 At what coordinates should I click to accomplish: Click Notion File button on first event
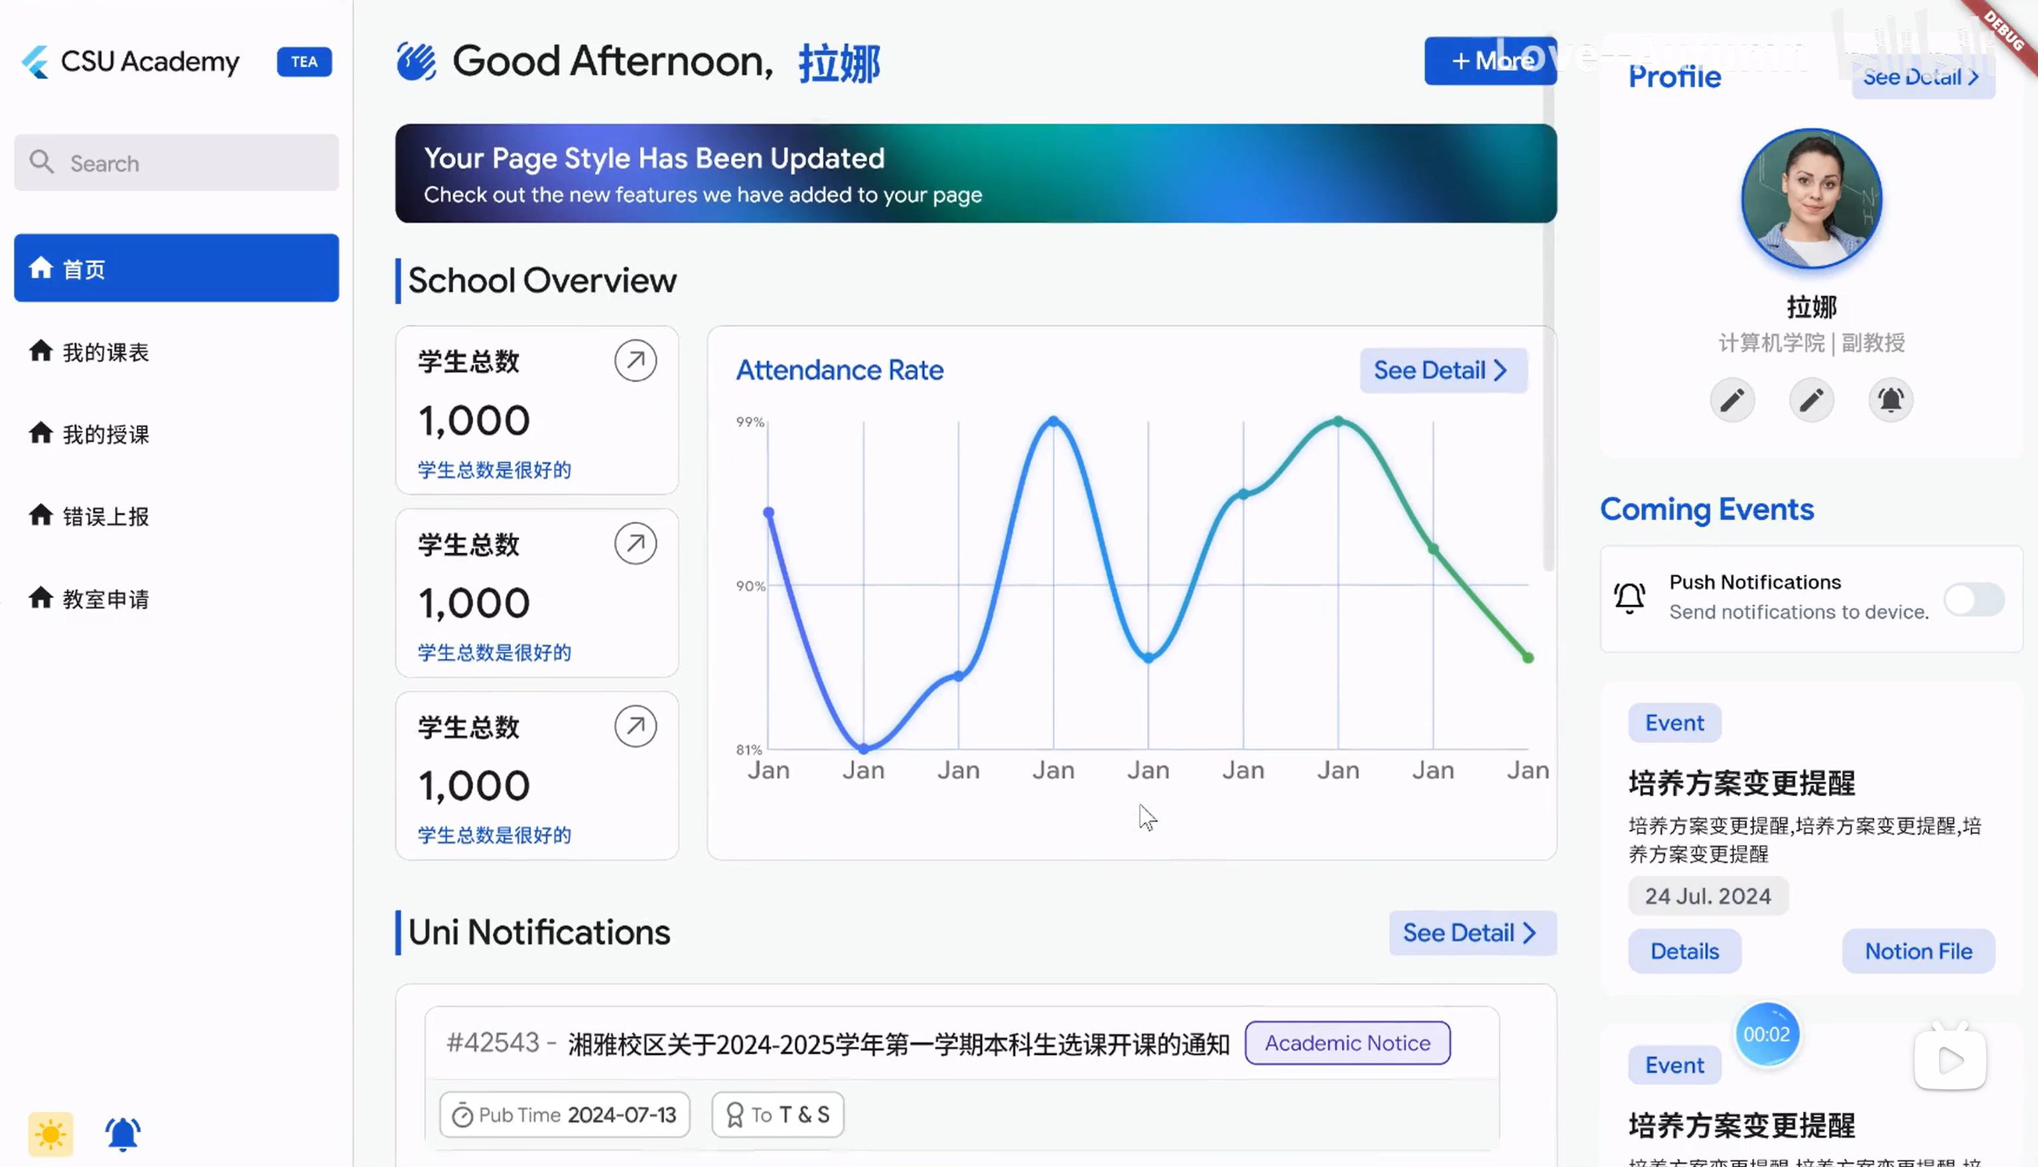[x=1919, y=951]
